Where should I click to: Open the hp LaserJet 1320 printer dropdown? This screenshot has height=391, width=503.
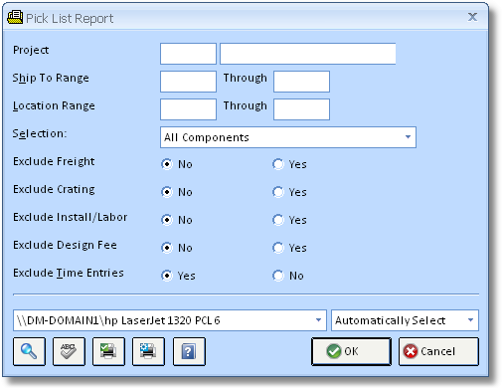coord(170,320)
